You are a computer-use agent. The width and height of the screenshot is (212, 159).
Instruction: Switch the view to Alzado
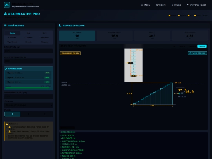[192, 46]
